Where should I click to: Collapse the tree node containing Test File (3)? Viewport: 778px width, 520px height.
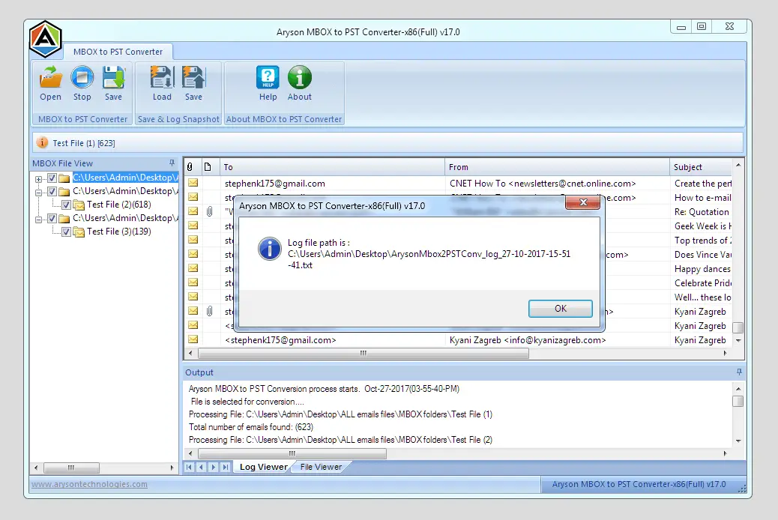39,220
